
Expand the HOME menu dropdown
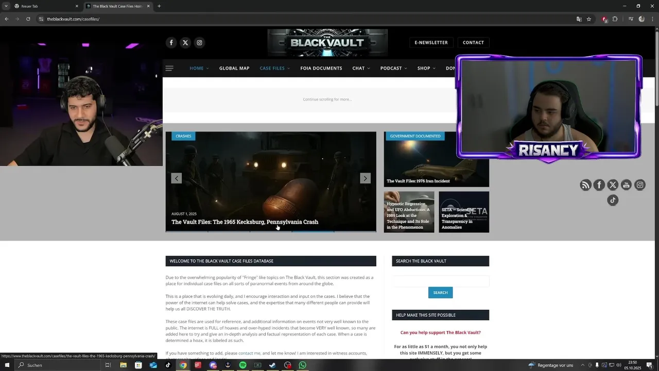pyautogui.click(x=207, y=69)
